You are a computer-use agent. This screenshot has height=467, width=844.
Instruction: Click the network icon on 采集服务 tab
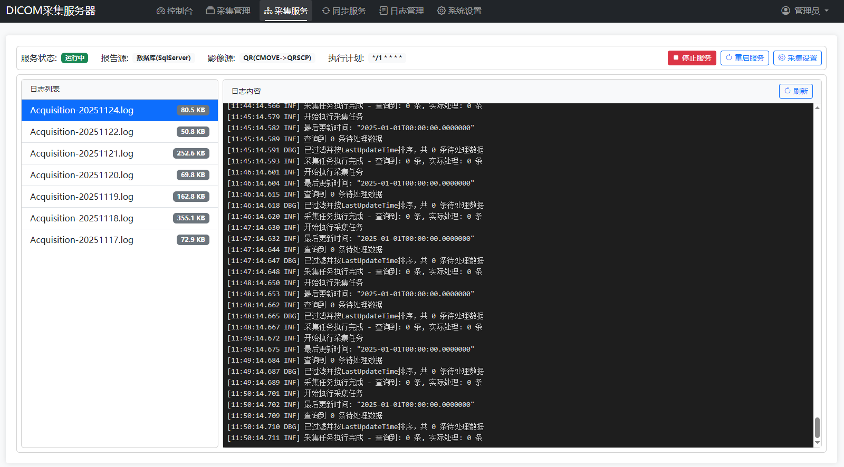(x=268, y=11)
